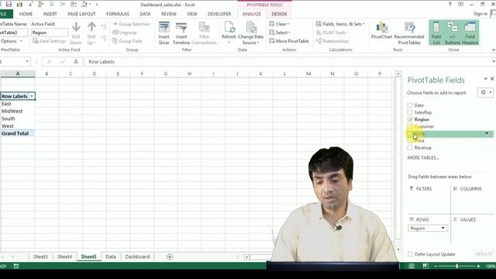Switch to the Dashboard sheet tab
This screenshot has height=279, width=496.
137,257
